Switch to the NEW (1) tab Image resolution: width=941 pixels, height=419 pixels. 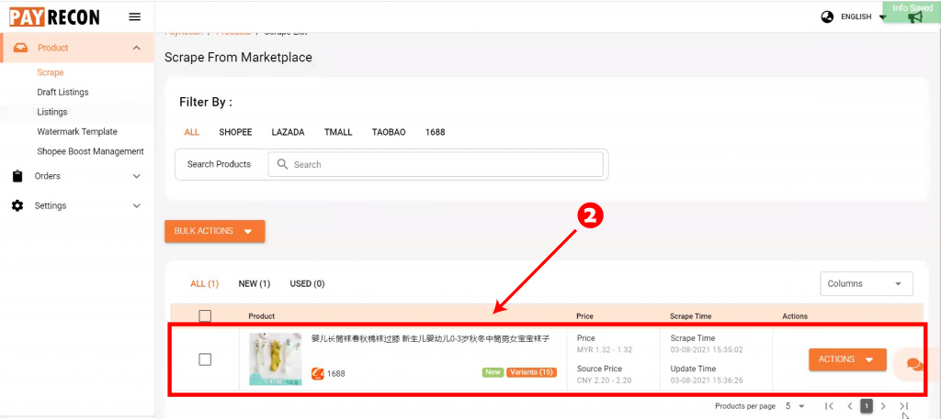point(255,283)
